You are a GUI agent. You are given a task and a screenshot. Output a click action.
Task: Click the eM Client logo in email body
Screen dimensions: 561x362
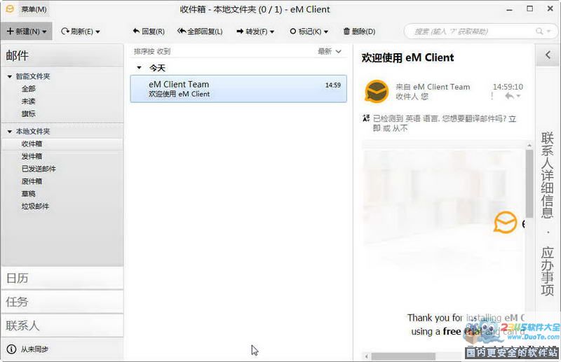(505, 222)
